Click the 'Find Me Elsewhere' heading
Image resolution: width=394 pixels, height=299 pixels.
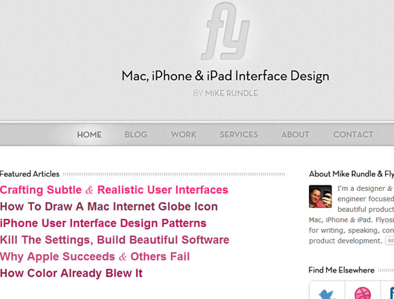tap(342, 270)
